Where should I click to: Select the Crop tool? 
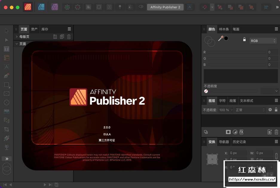pyautogui.click(x=6, y=129)
